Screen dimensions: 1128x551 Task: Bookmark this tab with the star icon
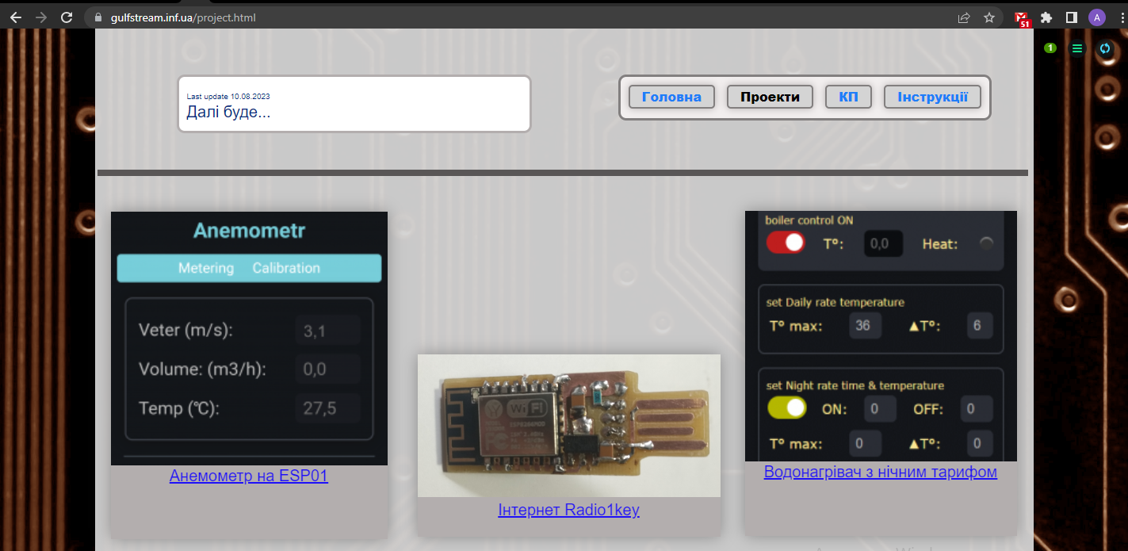[x=989, y=17]
